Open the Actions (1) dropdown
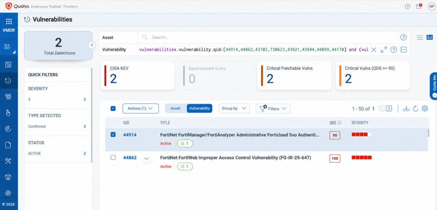The height and width of the screenshot is (210, 437). (x=140, y=109)
